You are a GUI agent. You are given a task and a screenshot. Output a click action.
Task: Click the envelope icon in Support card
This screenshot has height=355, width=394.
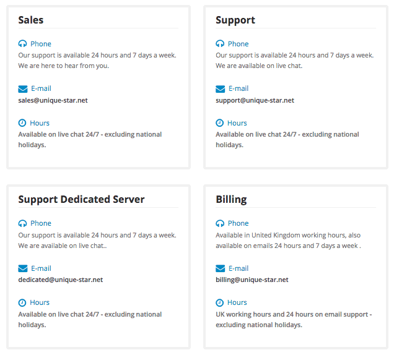(221, 89)
